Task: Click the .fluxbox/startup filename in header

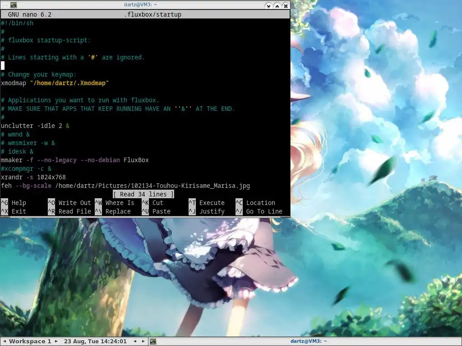Action: pos(152,14)
